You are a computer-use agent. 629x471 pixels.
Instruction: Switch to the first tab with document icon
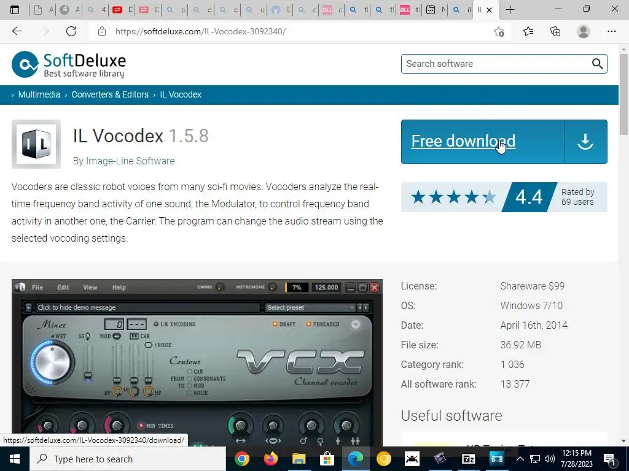point(42,10)
